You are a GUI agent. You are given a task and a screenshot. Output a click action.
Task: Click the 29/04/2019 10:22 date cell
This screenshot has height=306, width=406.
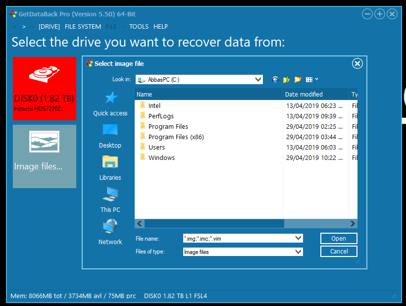(x=314, y=157)
